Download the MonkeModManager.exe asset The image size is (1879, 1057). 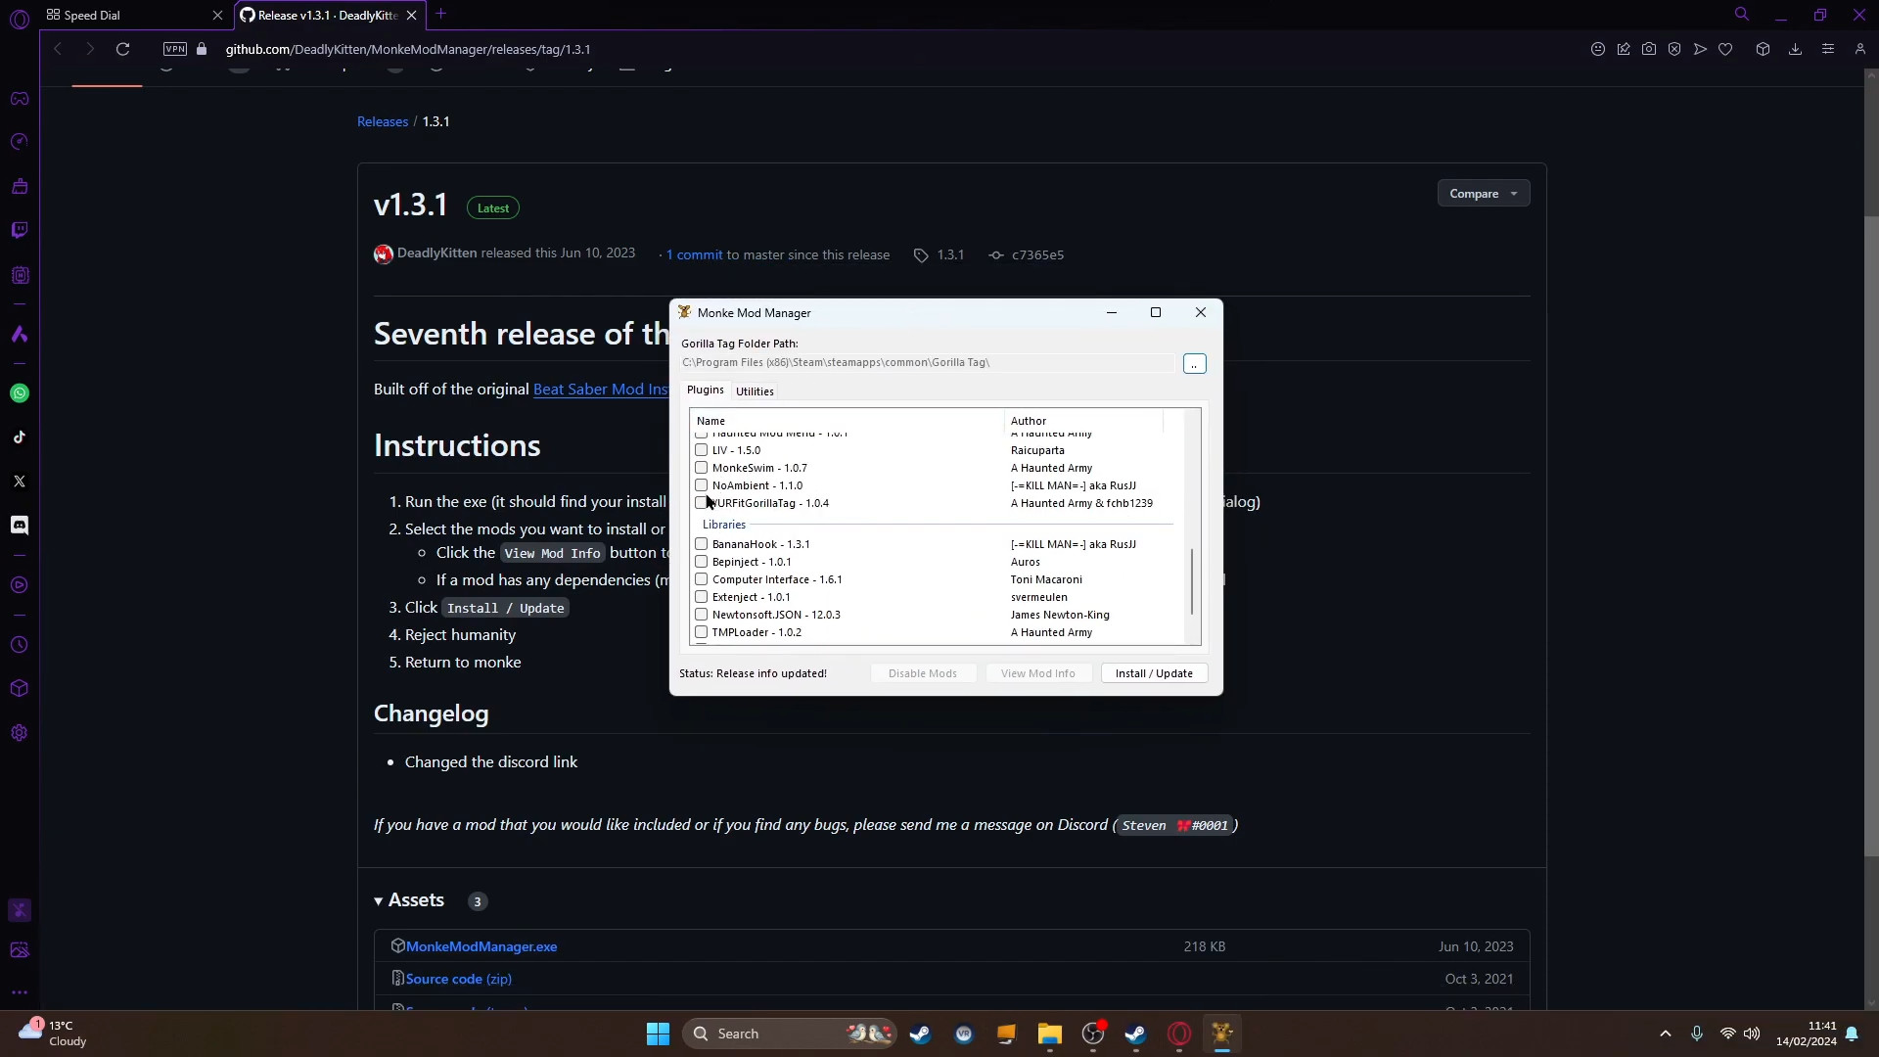click(x=481, y=946)
